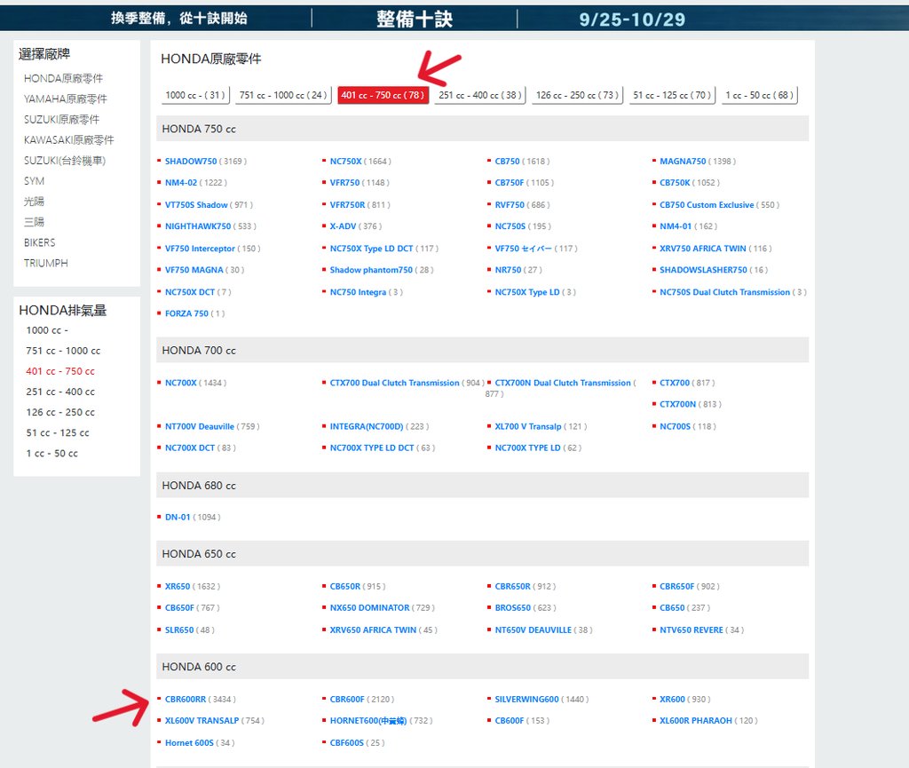Open NC750S Dual Clutch Transmission link
The image size is (909, 768).
coord(724,292)
